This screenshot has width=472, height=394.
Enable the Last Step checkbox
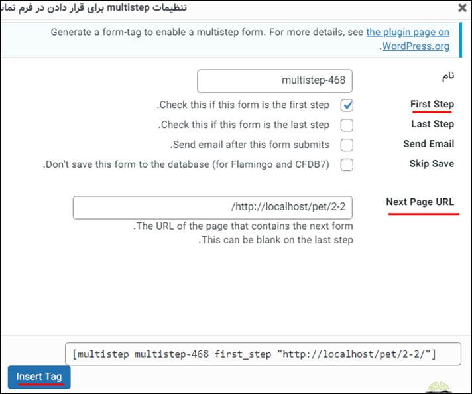tap(347, 125)
